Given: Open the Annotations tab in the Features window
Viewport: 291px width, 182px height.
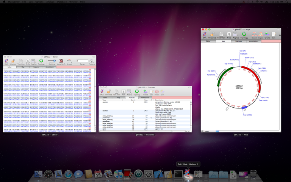Looking at the screenshot, I should [x=145, y=98].
